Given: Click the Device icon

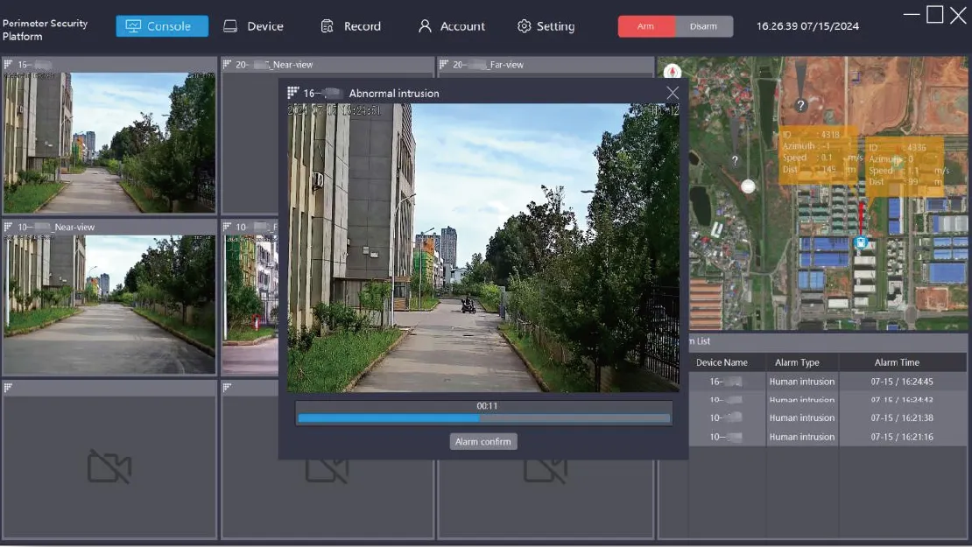Looking at the screenshot, I should click(x=230, y=26).
